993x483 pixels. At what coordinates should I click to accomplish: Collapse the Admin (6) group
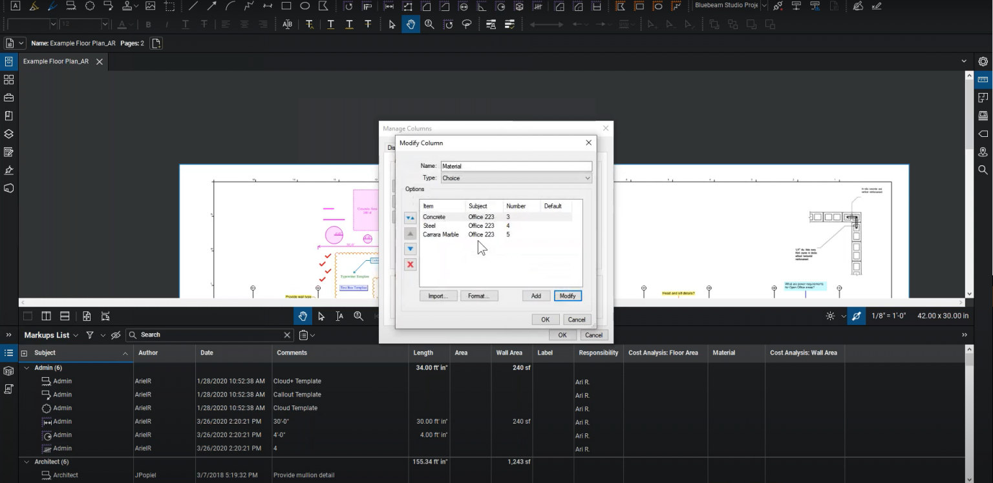tap(27, 367)
